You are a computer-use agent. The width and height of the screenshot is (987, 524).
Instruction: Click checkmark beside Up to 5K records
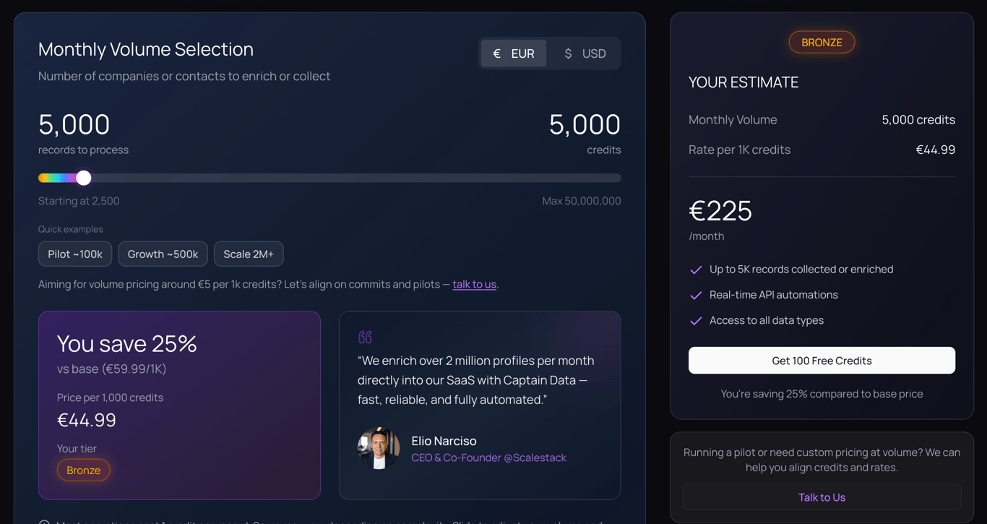[696, 270]
